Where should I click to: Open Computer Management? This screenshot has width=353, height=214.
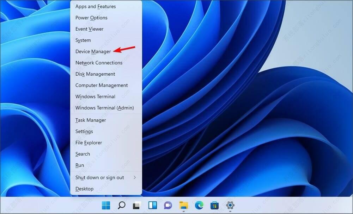click(101, 85)
